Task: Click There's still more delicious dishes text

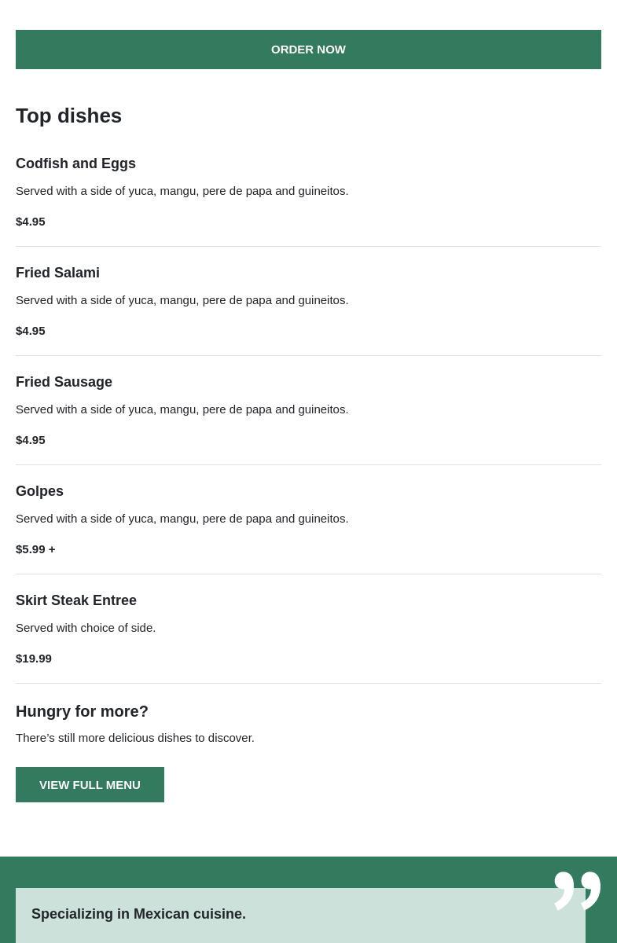Action: [135, 738]
